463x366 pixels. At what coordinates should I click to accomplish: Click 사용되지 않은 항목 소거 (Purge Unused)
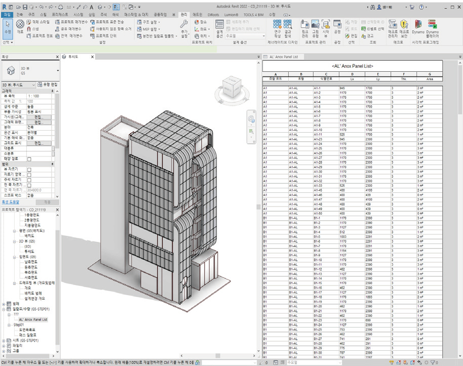tap(110, 29)
